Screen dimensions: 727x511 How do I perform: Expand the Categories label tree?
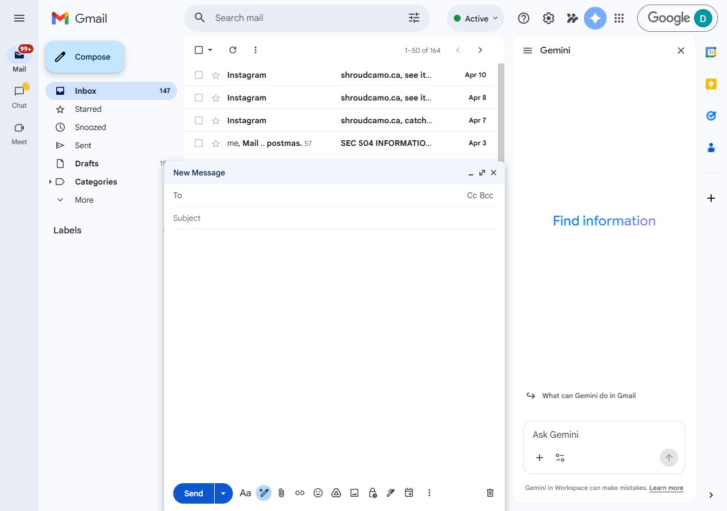[50, 182]
